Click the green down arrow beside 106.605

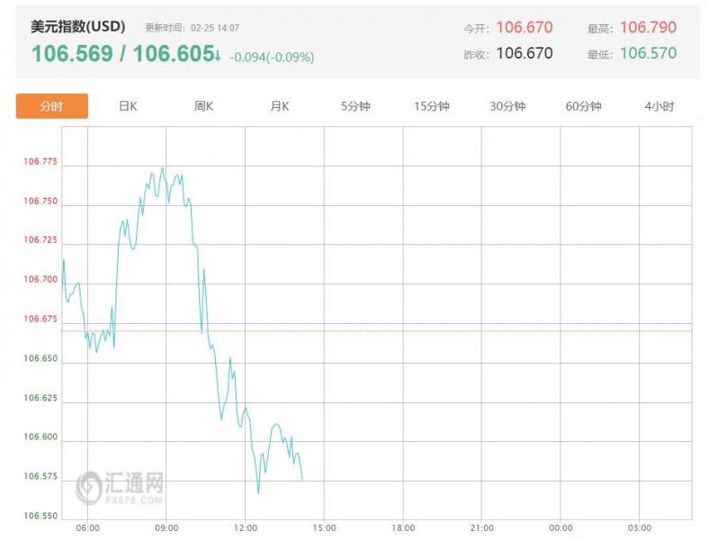coord(218,56)
